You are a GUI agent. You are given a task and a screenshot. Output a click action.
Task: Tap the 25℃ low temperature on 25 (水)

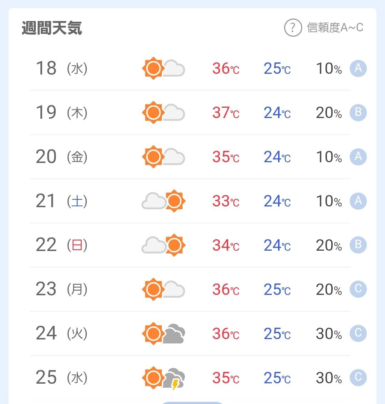(x=277, y=378)
